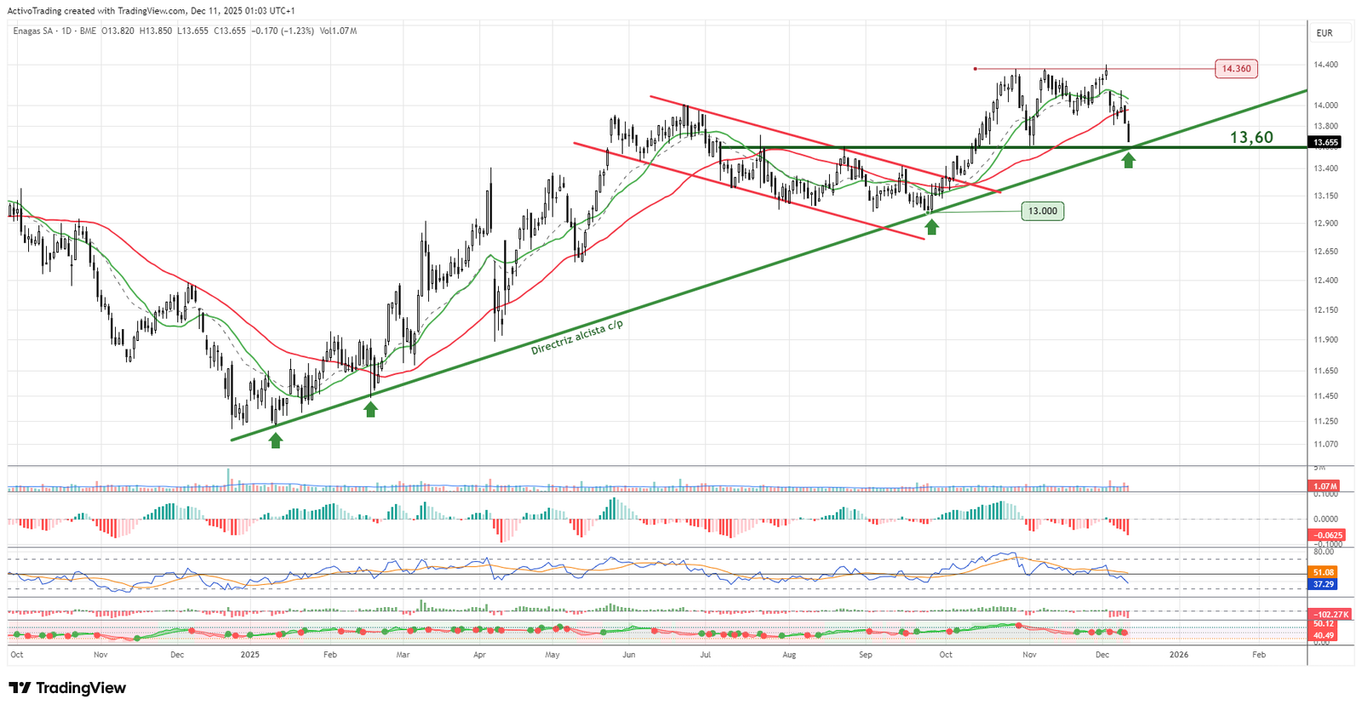Select the red 14.360 resistance price label
Screen dimensions: 1362x710
(x=1236, y=68)
